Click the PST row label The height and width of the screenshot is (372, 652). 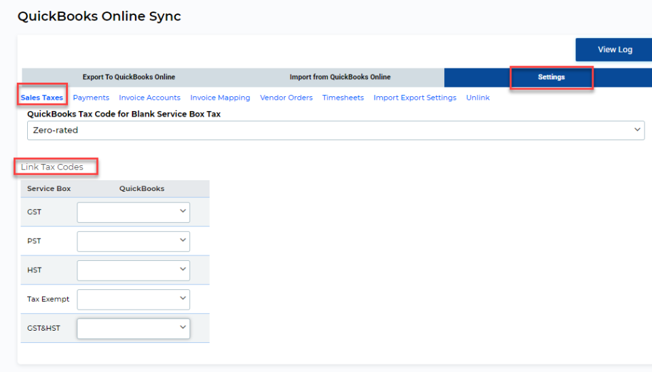coord(34,241)
